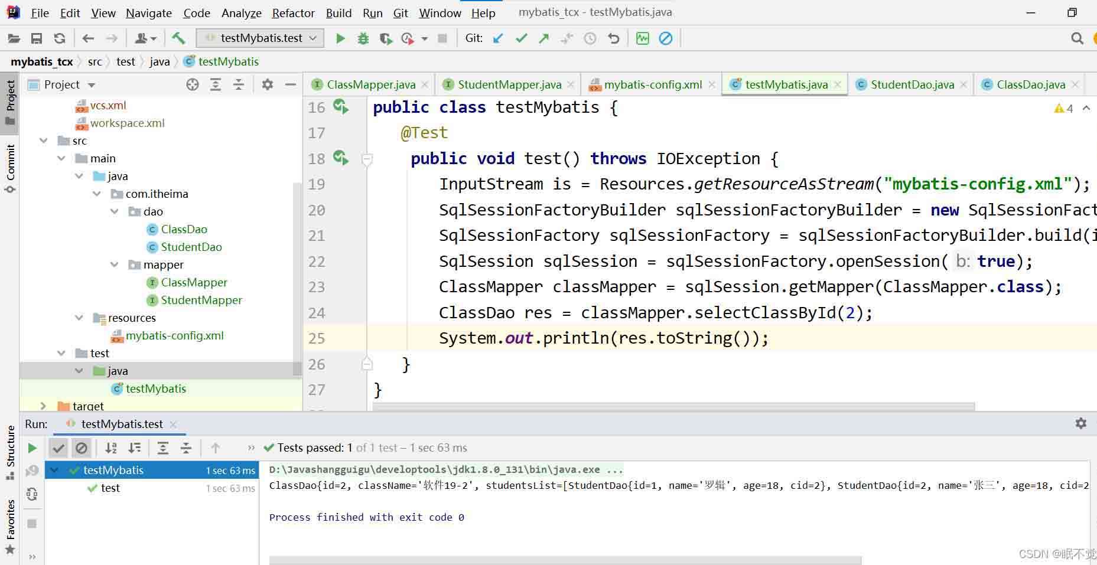The image size is (1097, 565).
Task: Open Commit tool window sidebar button
Action: [10, 168]
